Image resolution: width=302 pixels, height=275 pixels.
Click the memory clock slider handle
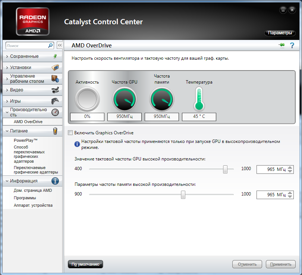tap(183, 195)
